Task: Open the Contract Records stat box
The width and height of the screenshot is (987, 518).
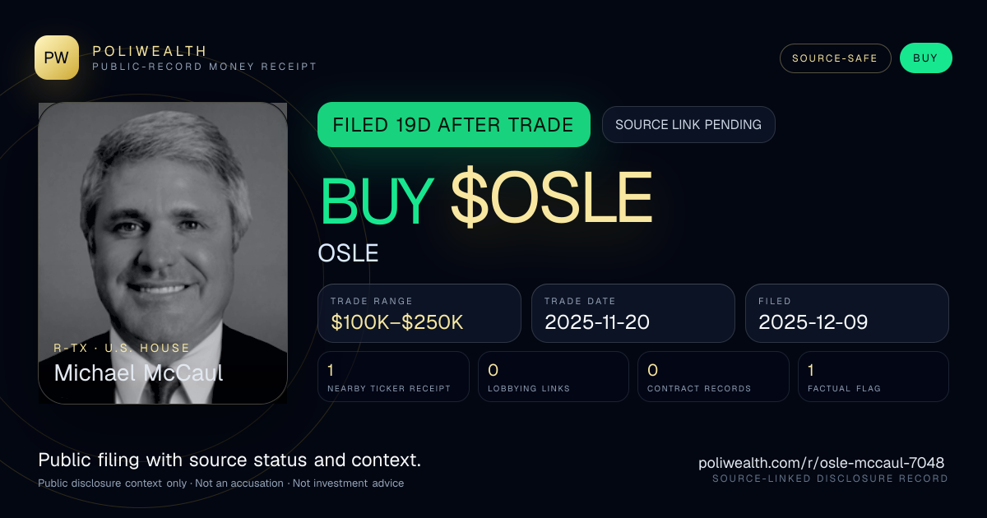Action: point(713,377)
